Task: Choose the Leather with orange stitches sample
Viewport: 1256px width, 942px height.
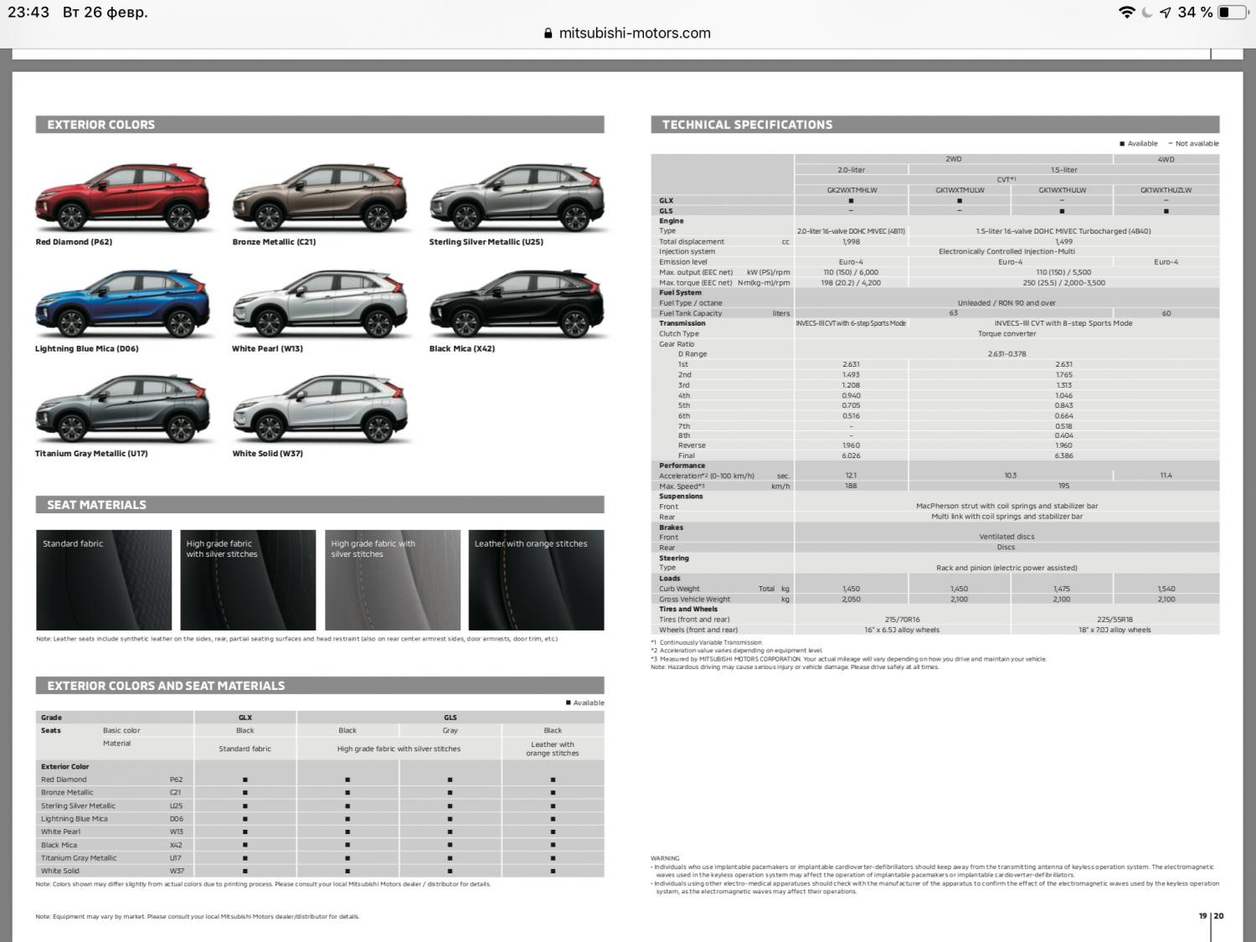Action: [x=536, y=579]
